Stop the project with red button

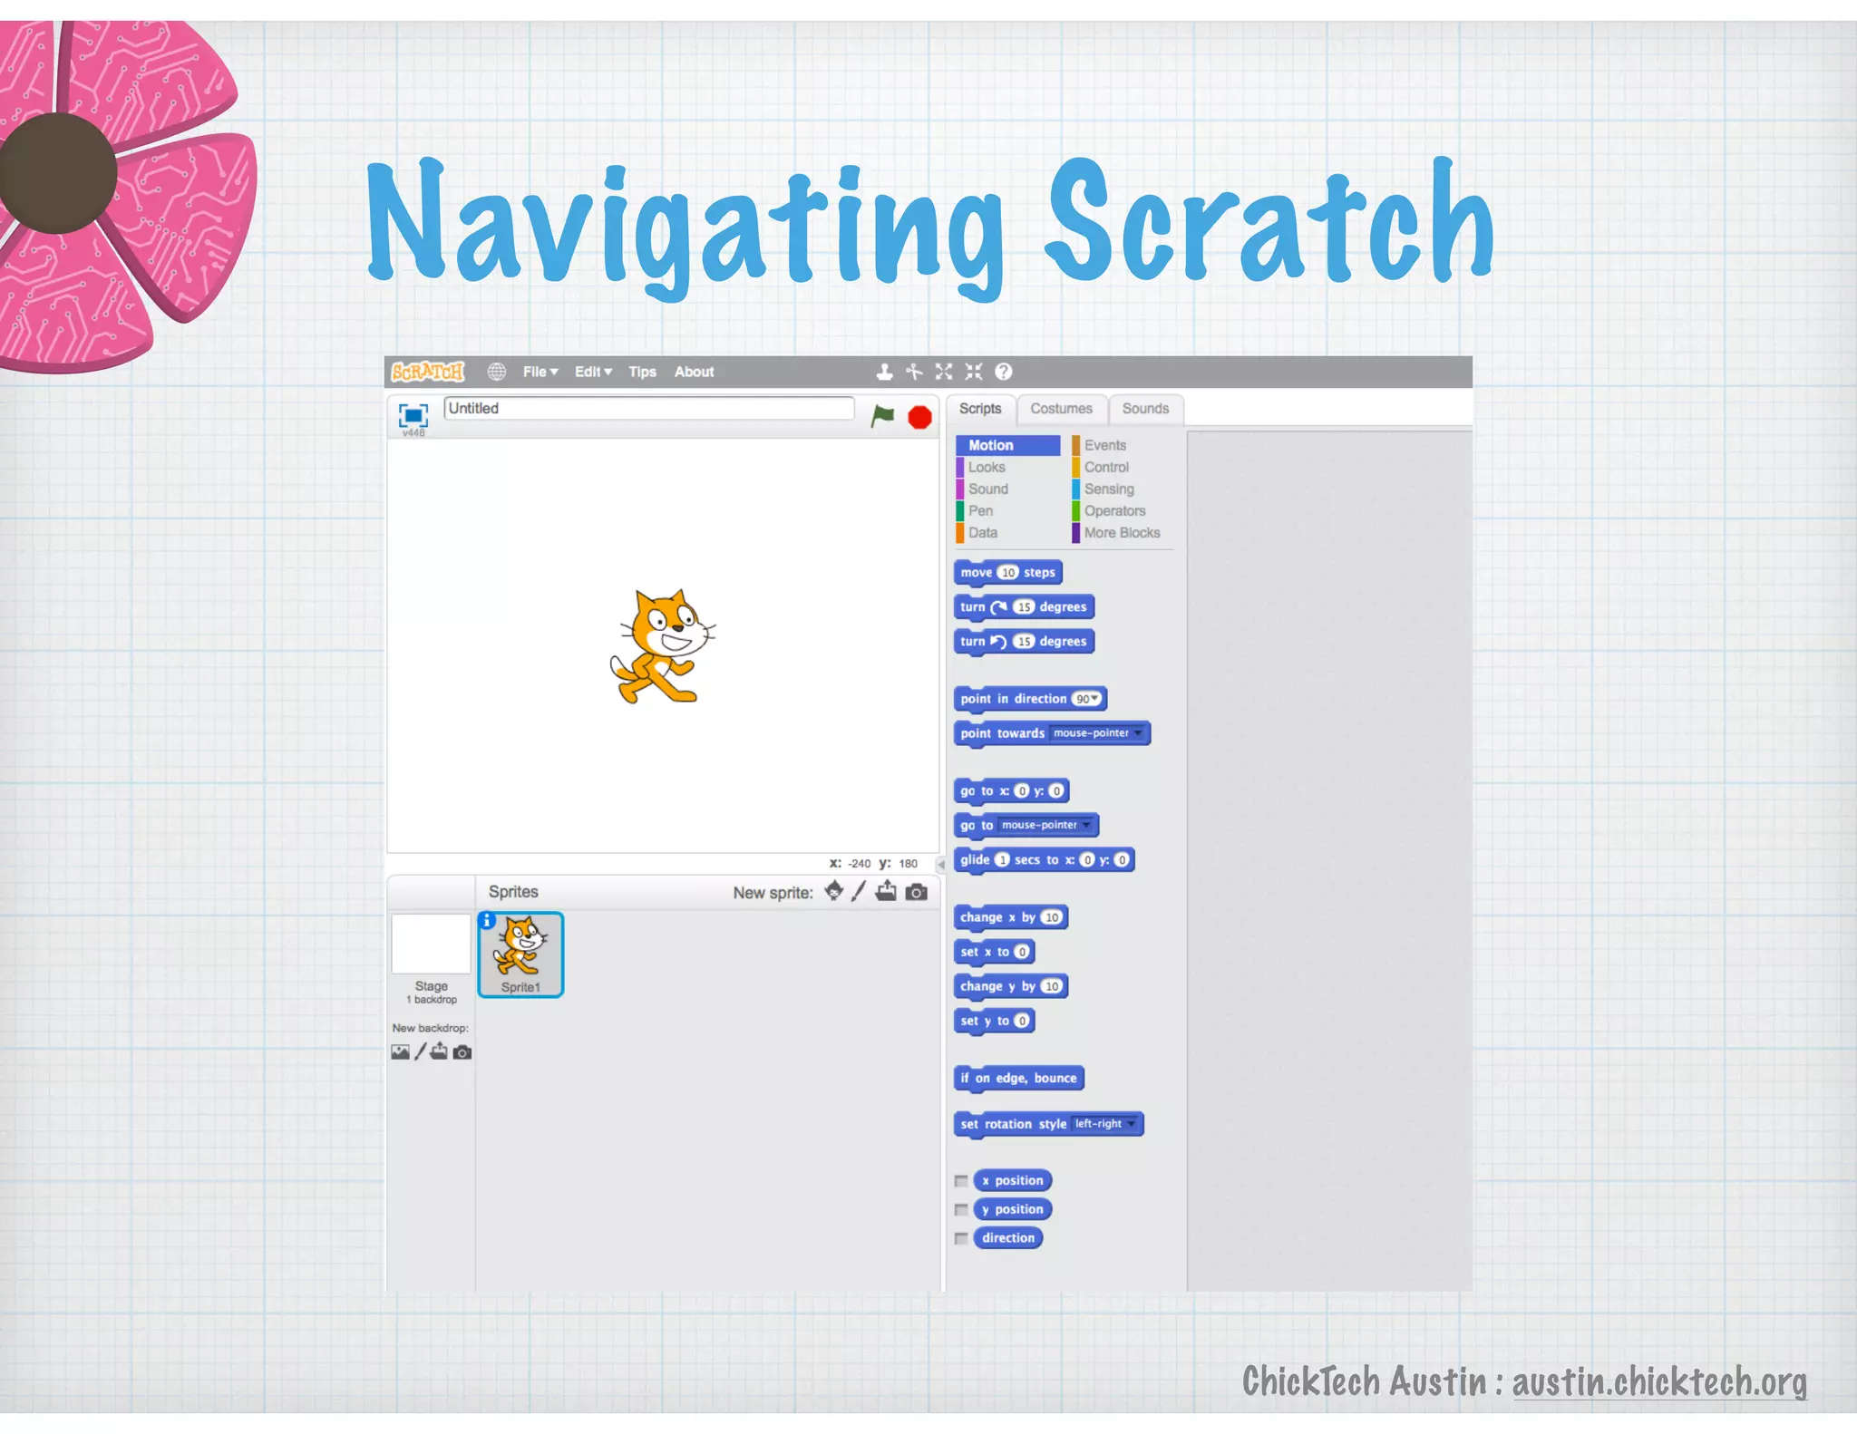[919, 417]
